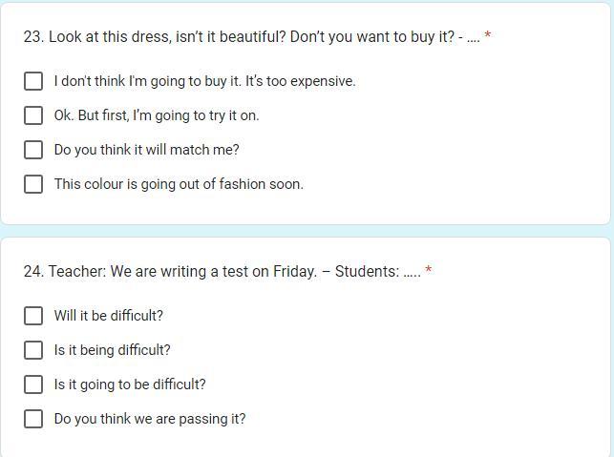Mark checkbox beside "we are passing it?"
Viewport: 614px width, 457px height.
tap(33, 419)
